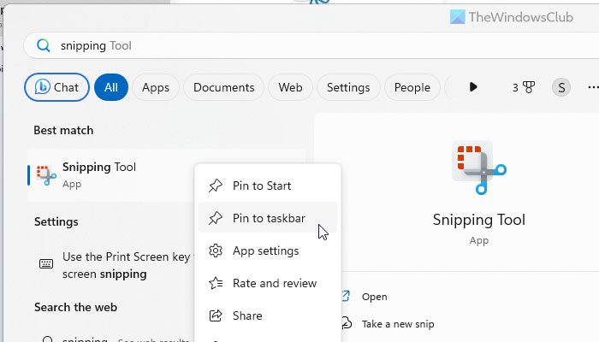Choose Share in the context menu

pos(268,315)
